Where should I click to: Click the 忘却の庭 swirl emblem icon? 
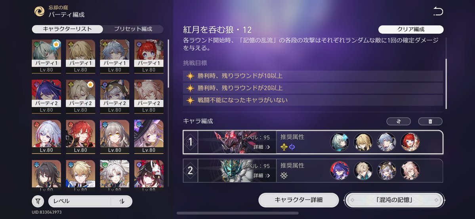pos(39,11)
